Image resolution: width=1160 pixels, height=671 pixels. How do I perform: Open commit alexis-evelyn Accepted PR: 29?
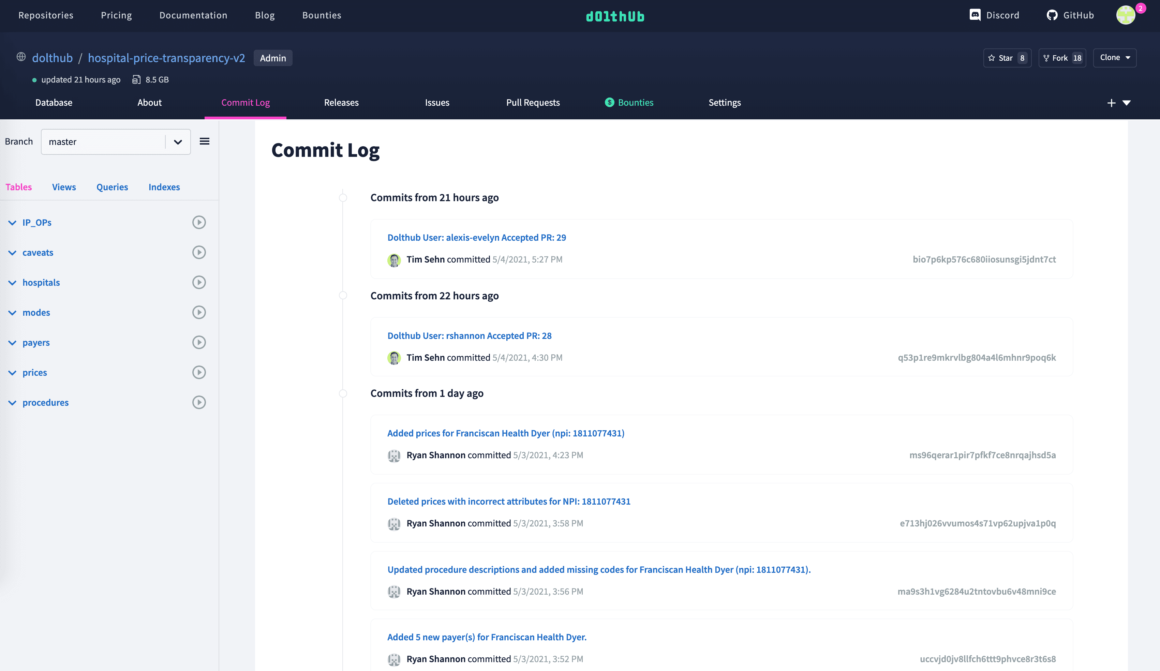pyautogui.click(x=477, y=237)
